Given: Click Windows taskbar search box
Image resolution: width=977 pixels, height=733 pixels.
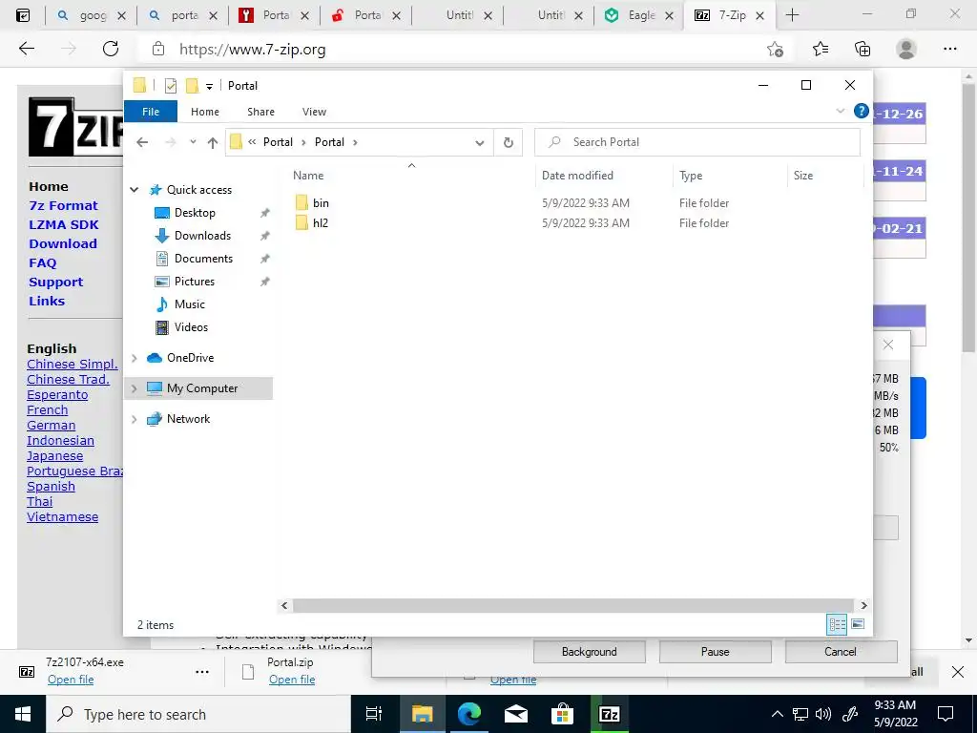Looking at the screenshot, I should pos(198,714).
